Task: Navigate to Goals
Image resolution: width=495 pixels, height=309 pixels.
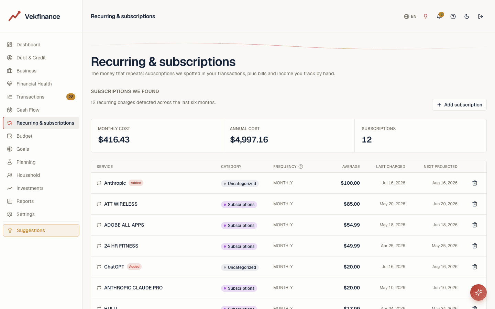Action: (41, 149)
